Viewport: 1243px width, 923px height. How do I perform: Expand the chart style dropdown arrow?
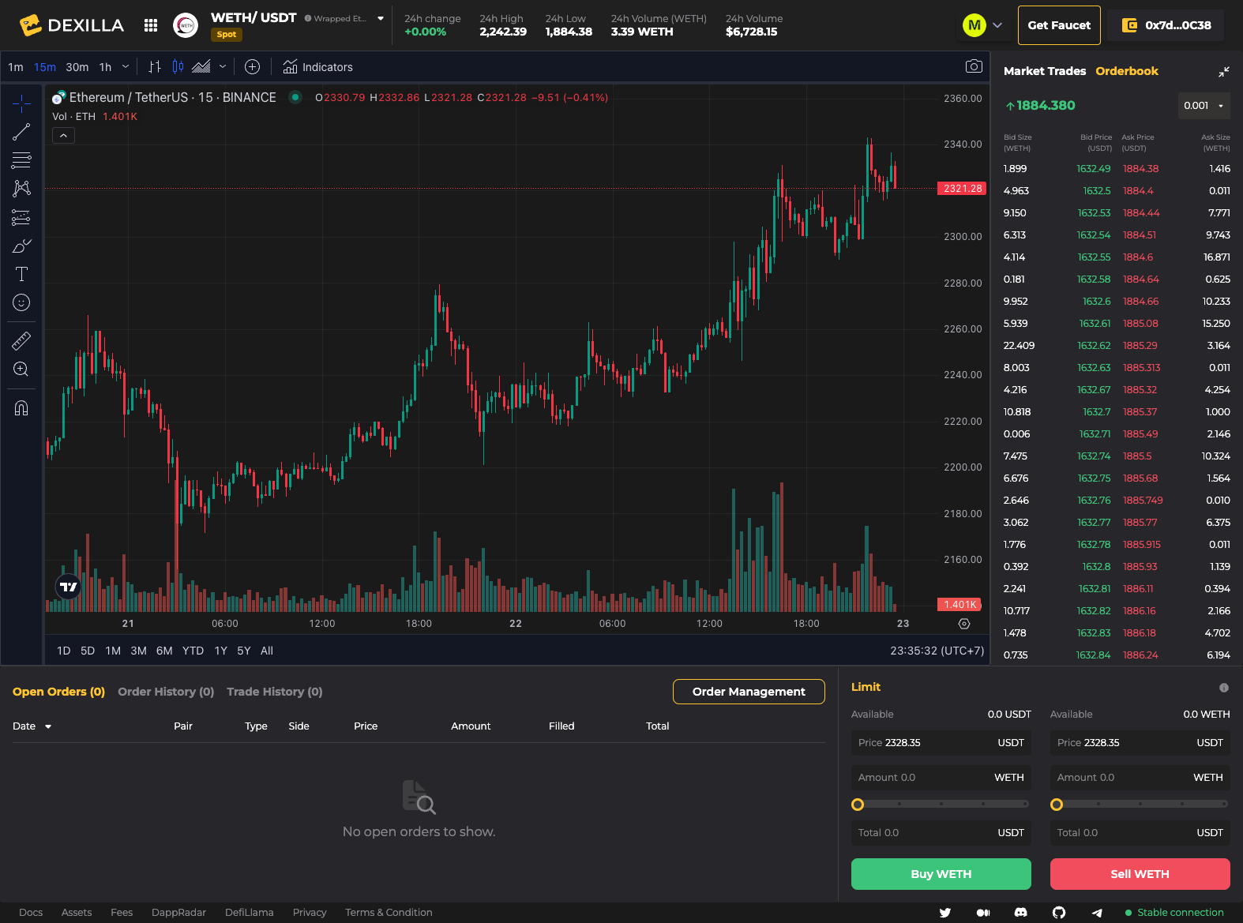[x=223, y=67]
